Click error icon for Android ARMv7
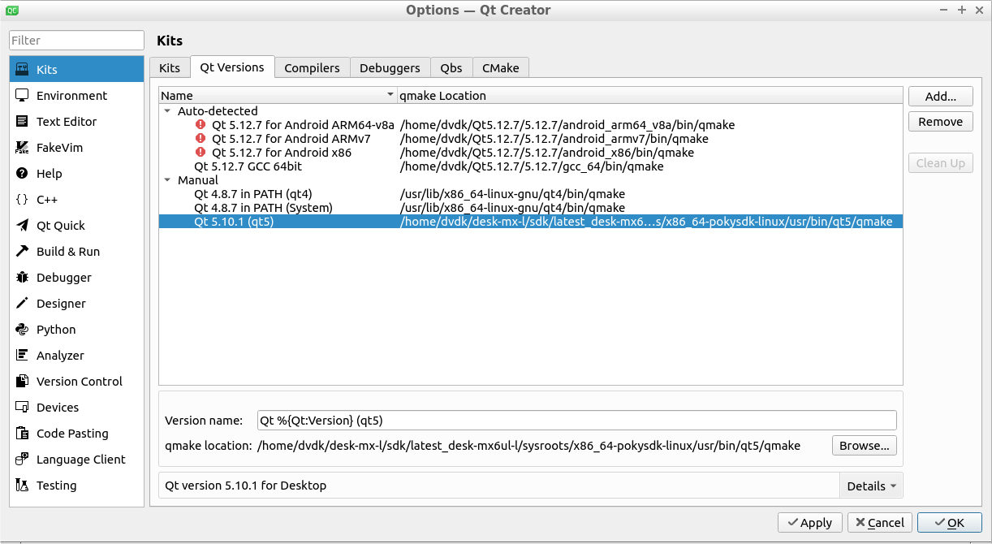This screenshot has width=992, height=544. pyautogui.click(x=201, y=139)
